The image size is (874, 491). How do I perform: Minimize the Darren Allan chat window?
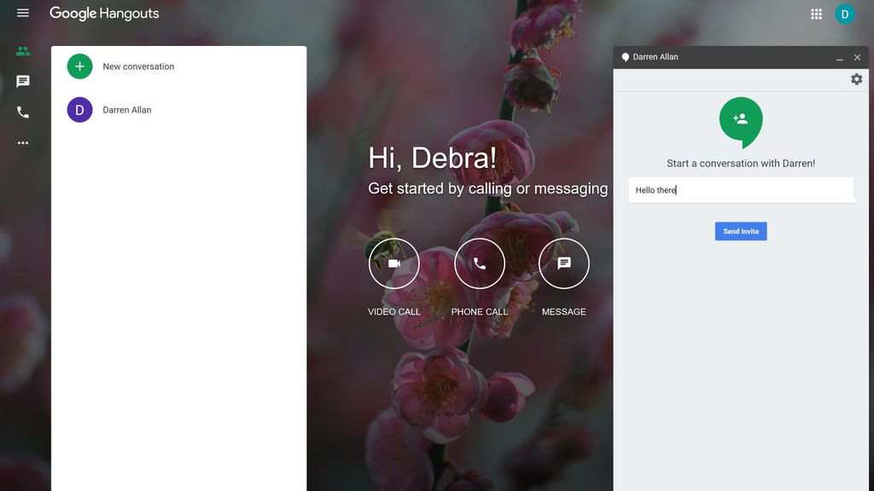click(840, 57)
